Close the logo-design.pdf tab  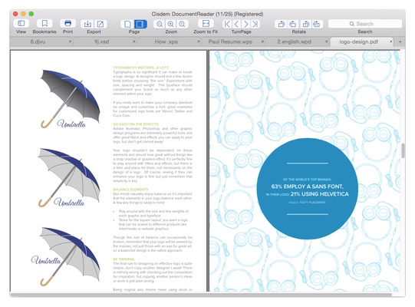point(390,41)
